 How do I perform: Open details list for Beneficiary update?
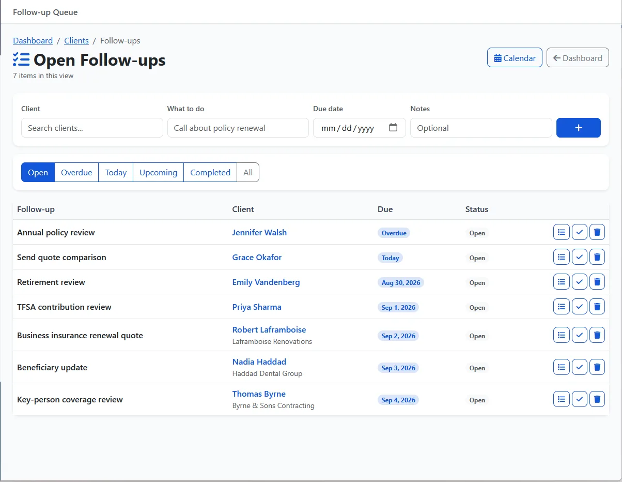coord(562,367)
